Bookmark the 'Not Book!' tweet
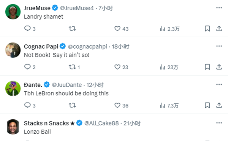 [x=207, y=67]
